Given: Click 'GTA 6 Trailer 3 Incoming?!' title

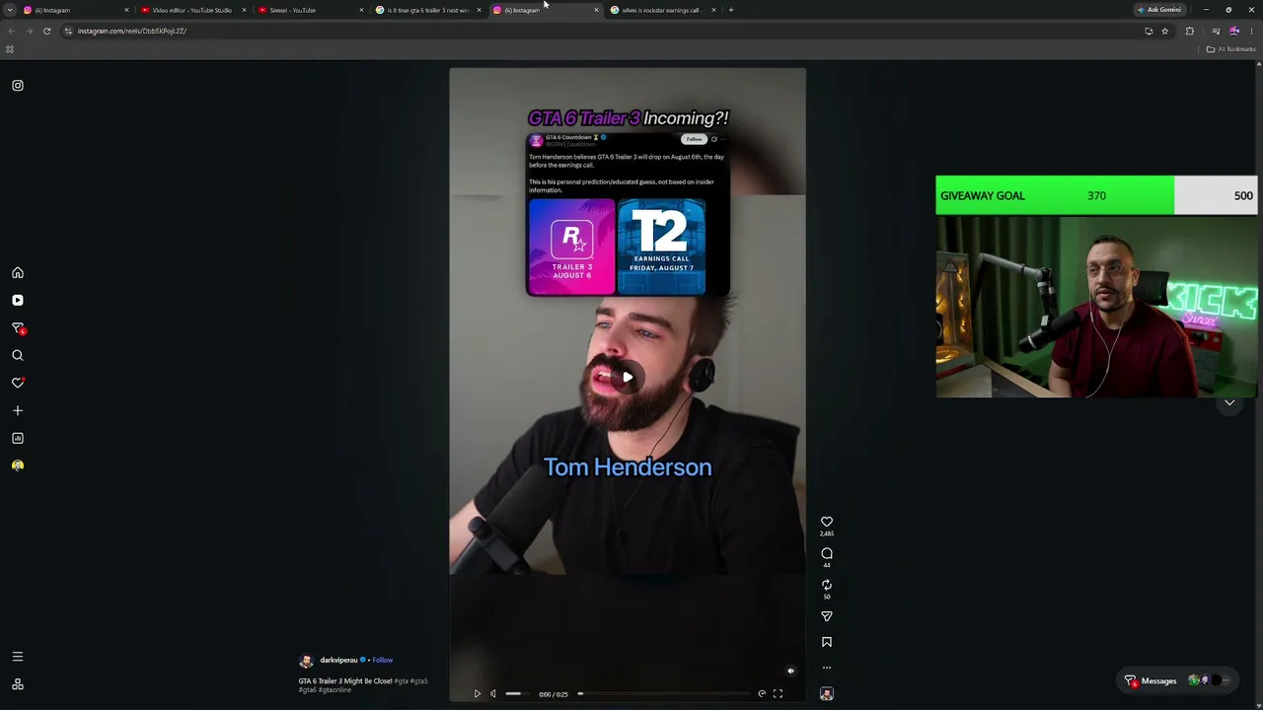Looking at the screenshot, I should [x=628, y=118].
